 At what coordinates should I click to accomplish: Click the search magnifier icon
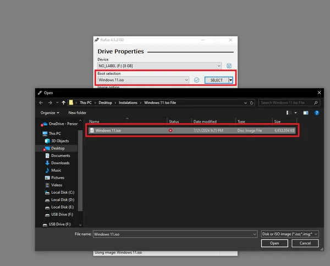tap(316, 102)
